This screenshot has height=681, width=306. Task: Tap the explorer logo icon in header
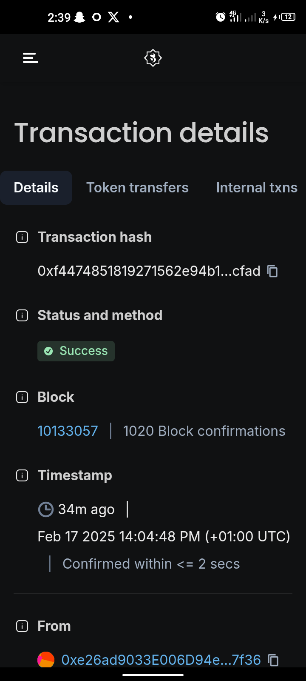(x=153, y=58)
